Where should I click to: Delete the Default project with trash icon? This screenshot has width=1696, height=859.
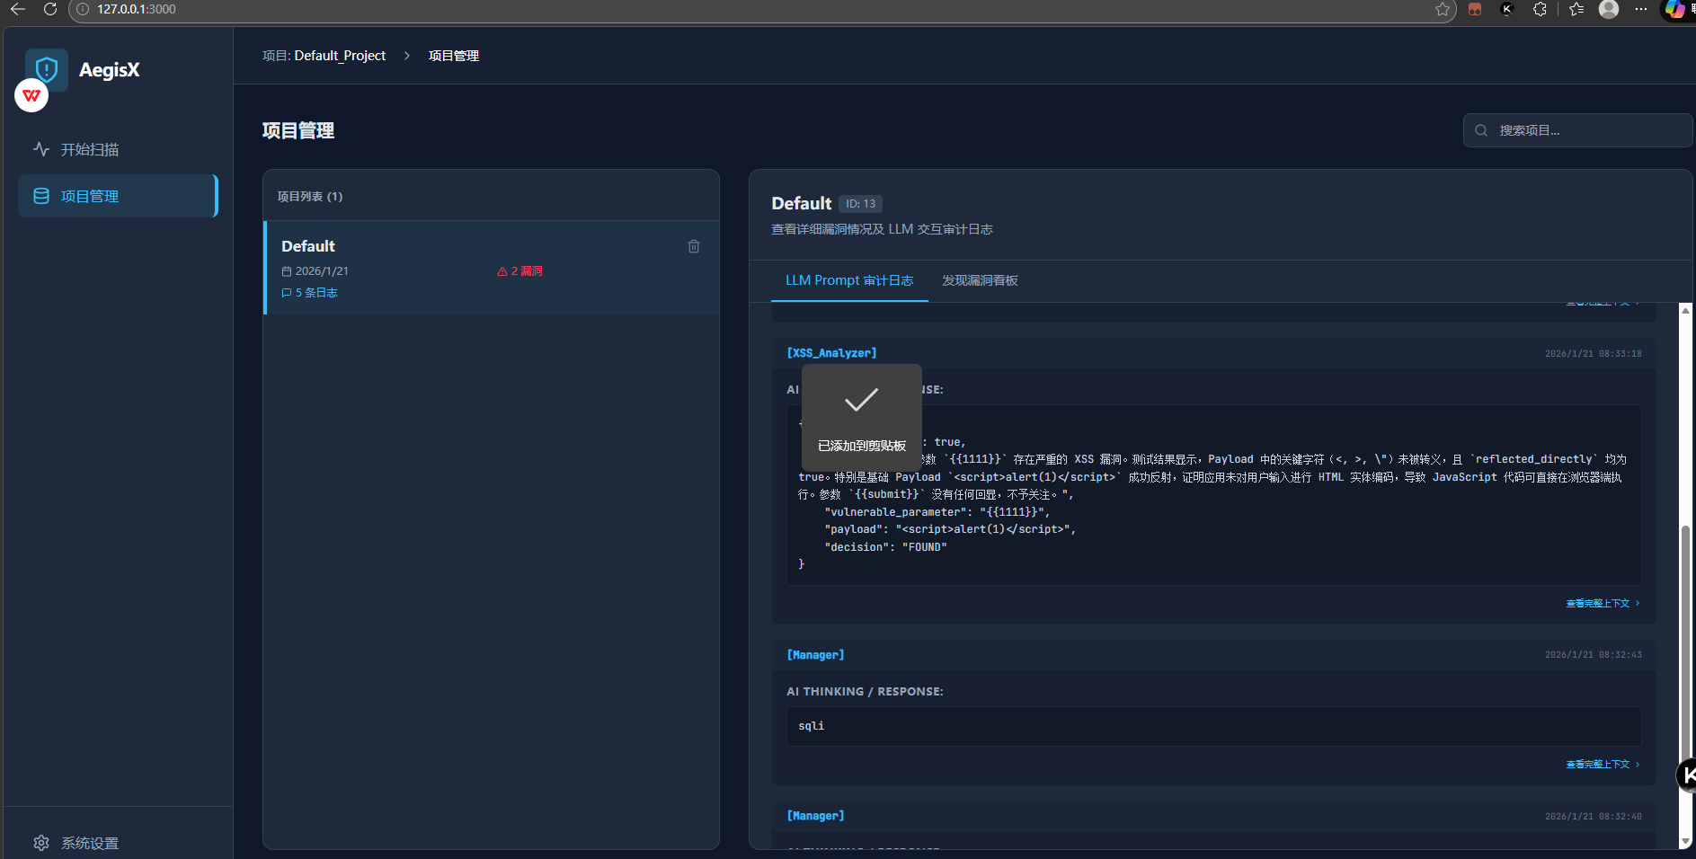pos(694,246)
